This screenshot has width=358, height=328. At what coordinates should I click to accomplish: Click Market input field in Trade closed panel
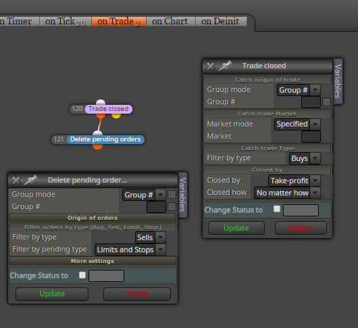click(x=311, y=137)
